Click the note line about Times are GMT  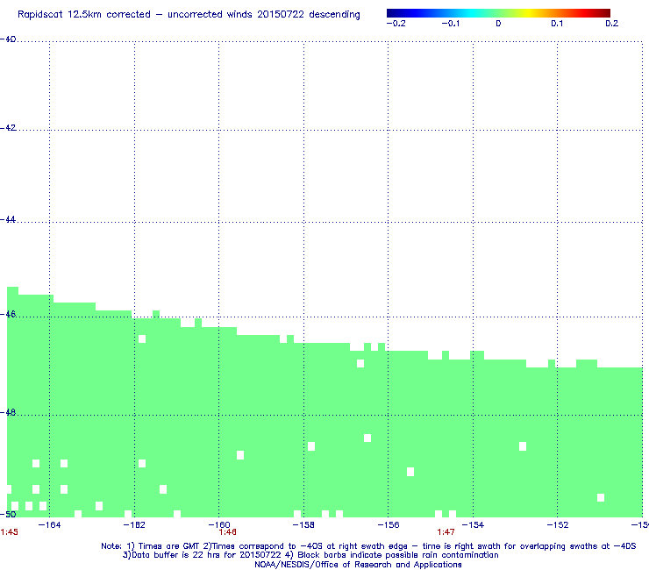(368, 546)
